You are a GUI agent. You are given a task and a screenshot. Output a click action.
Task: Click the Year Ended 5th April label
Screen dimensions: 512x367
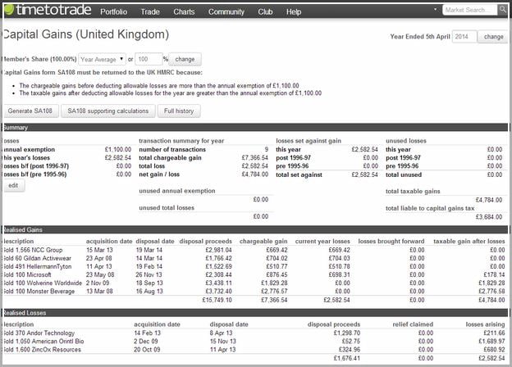[x=420, y=37]
